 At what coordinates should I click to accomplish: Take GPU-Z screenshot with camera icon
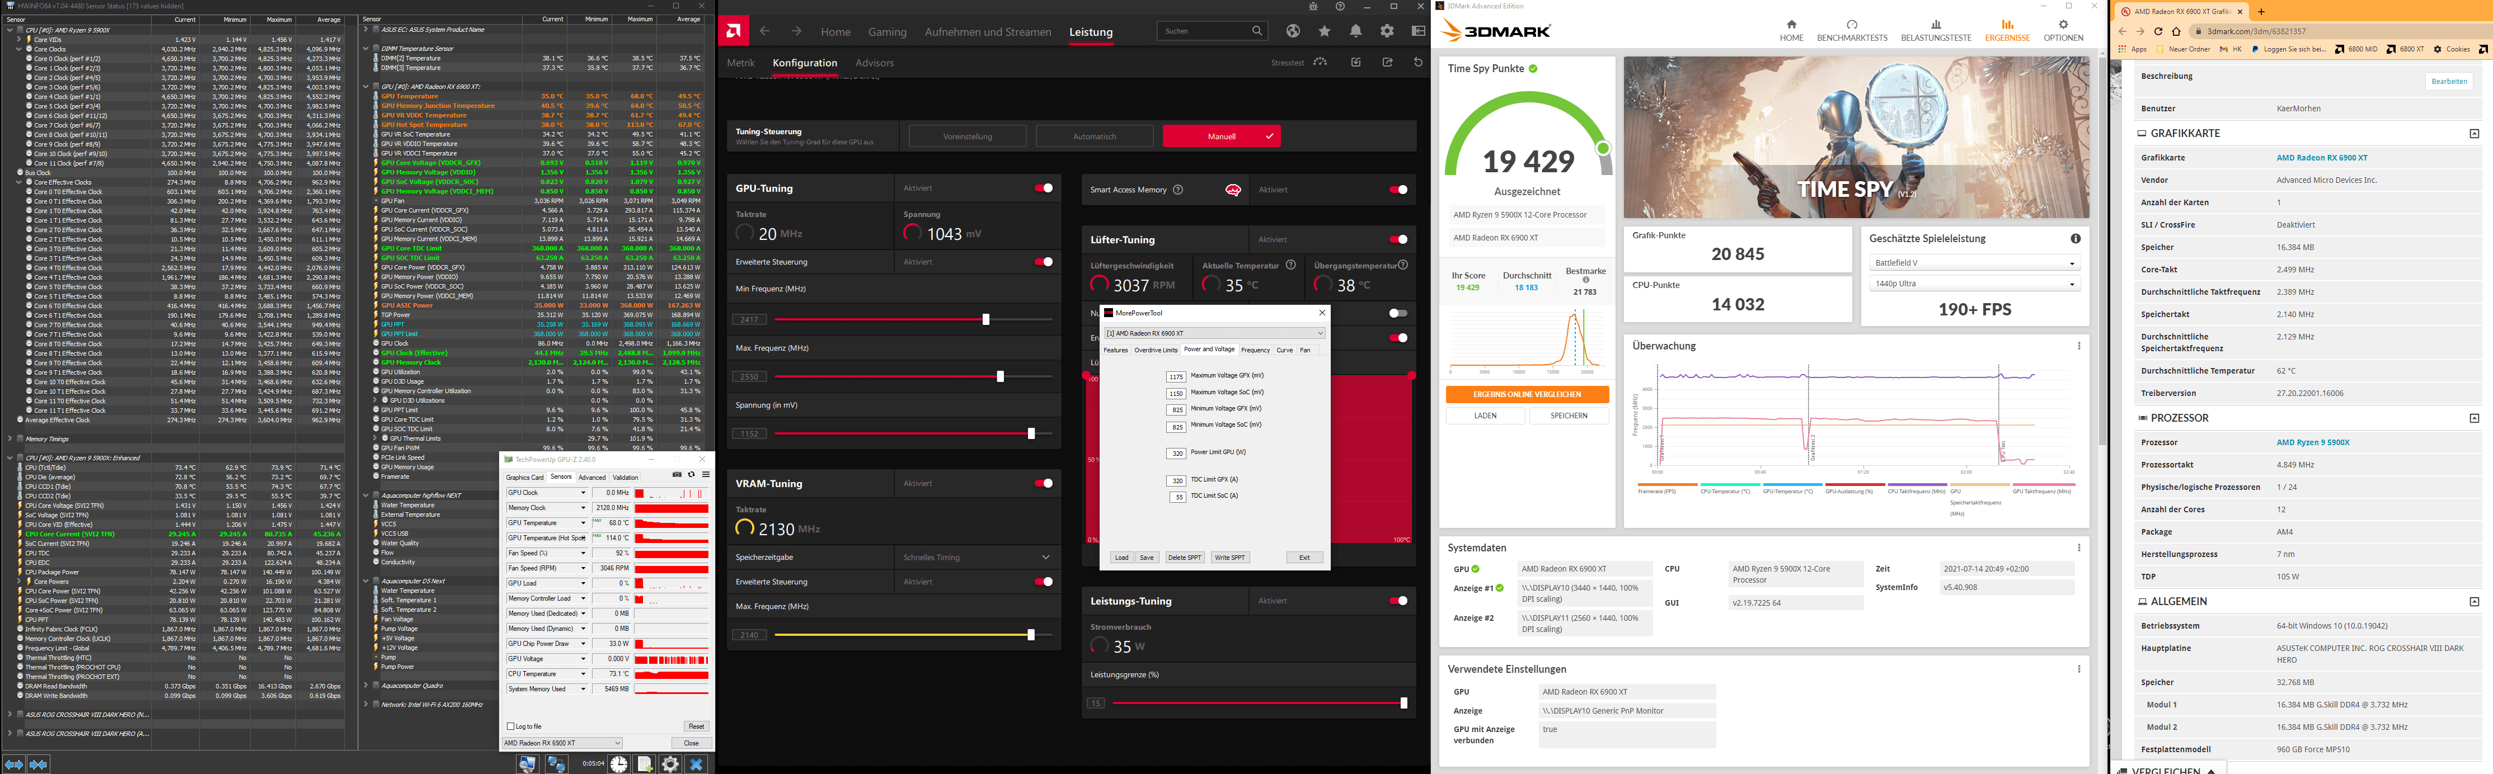(678, 474)
